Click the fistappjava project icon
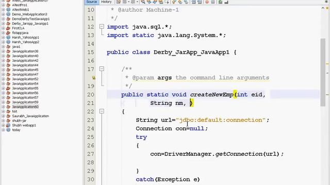 pos(8,33)
